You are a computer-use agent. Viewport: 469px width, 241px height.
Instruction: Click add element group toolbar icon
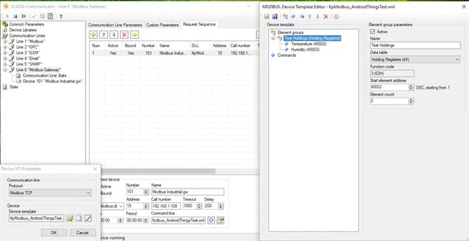click(285, 16)
